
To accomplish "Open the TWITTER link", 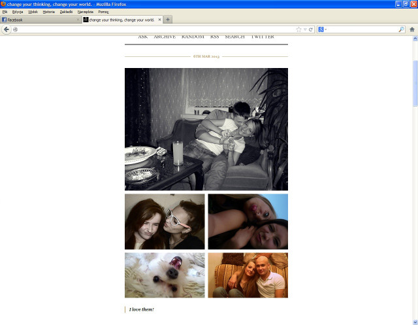I will click(x=263, y=37).
